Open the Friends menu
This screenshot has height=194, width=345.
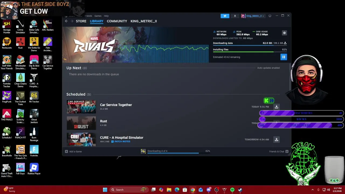click(88, 16)
